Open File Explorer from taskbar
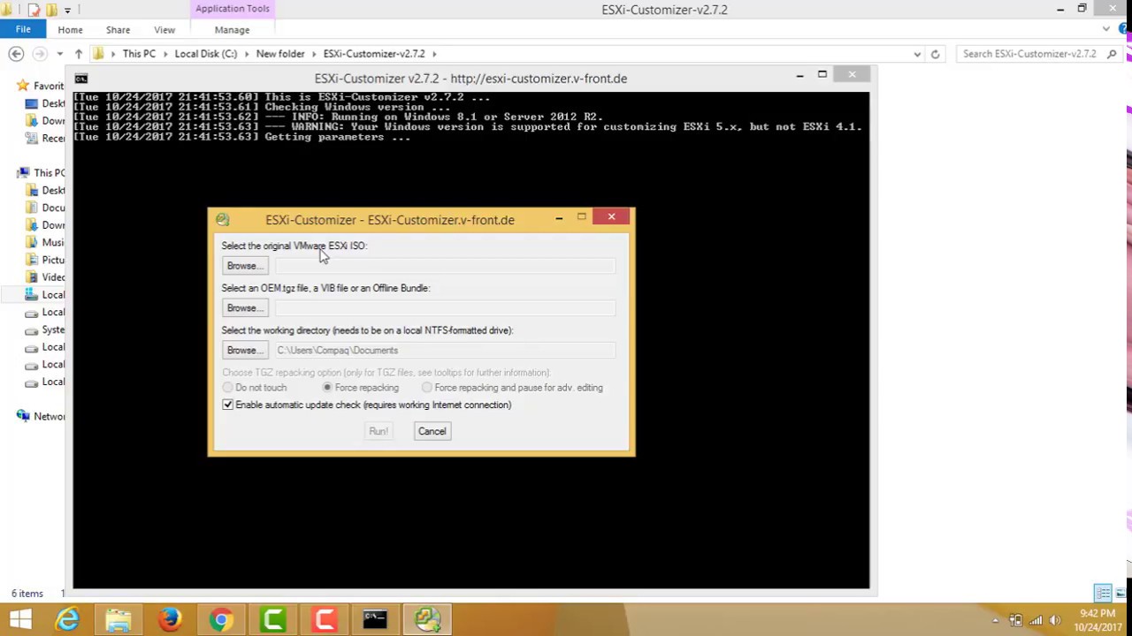 click(x=119, y=620)
